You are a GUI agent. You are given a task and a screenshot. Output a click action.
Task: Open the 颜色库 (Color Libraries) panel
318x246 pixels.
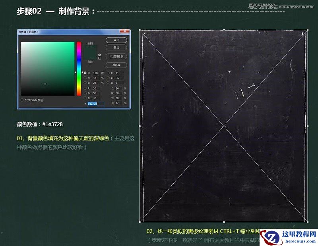coord(116,65)
